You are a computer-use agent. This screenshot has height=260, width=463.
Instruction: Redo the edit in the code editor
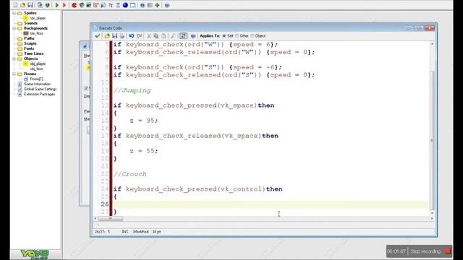coord(139,35)
